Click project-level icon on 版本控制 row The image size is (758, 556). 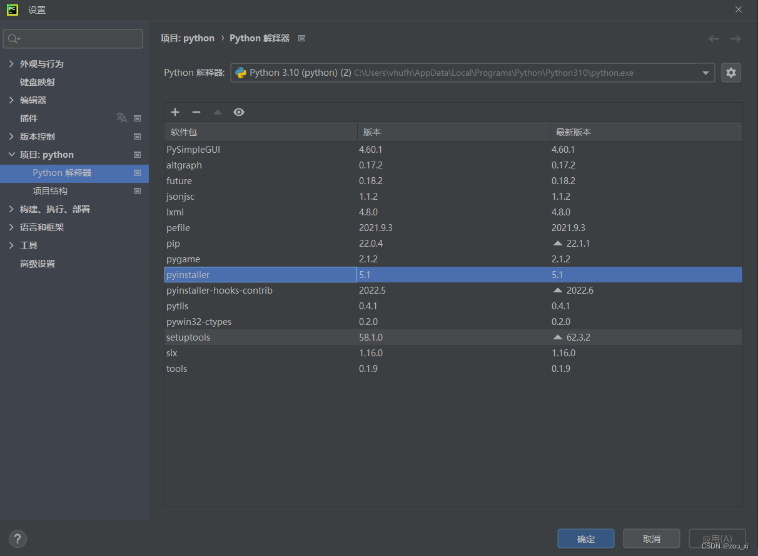(138, 136)
